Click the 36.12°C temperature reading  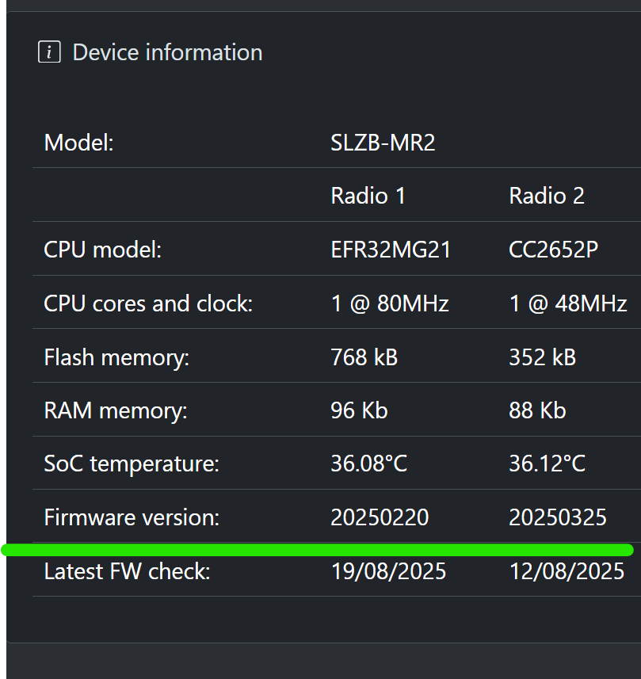click(x=547, y=463)
